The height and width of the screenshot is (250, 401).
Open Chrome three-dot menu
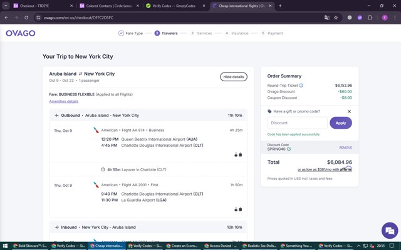[395, 17]
